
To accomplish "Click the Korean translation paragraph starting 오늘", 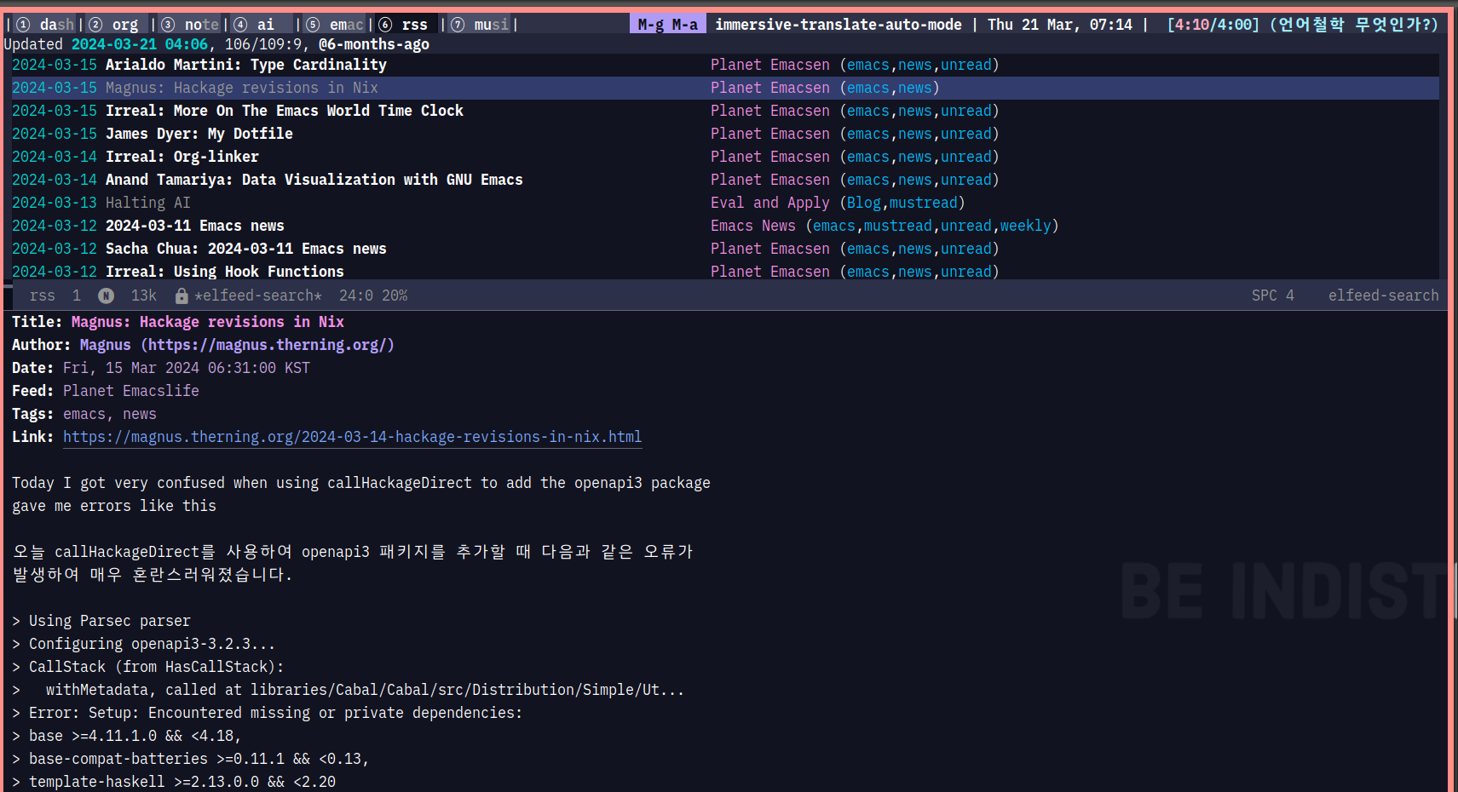I will point(353,563).
